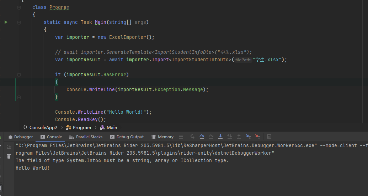Click the Evaluate Expression calculator icon
The width and height of the screenshot is (368, 196).
click(x=269, y=136)
